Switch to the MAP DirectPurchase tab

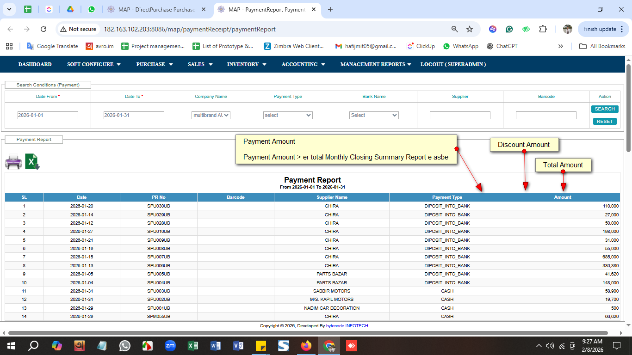(x=156, y=9)
